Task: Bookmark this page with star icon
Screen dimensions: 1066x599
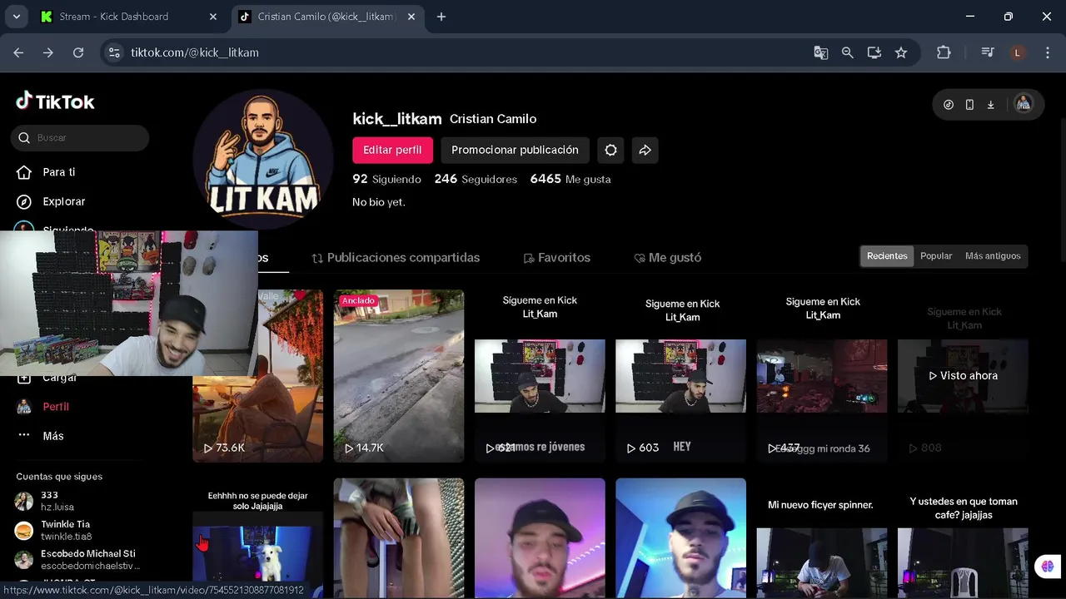Action: pos(901,52)
